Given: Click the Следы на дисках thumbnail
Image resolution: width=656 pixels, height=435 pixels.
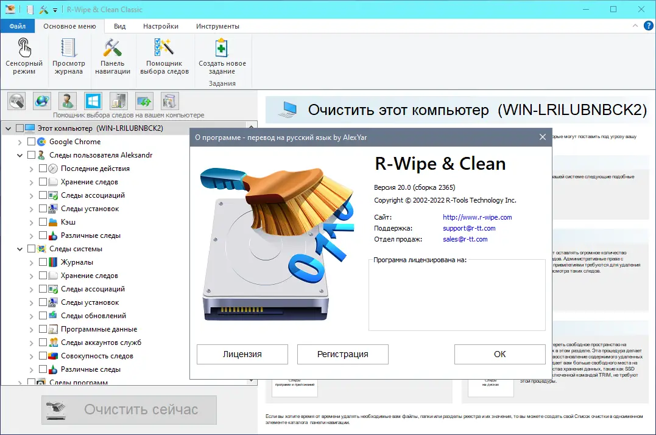Looking at the screenshot, I should [490, 388].
